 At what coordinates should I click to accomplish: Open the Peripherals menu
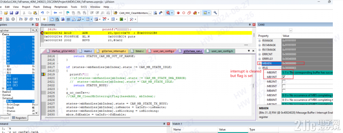61,7
